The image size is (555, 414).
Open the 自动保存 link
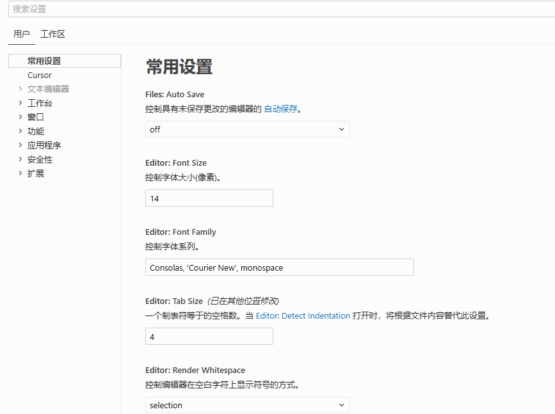[280, 109]
